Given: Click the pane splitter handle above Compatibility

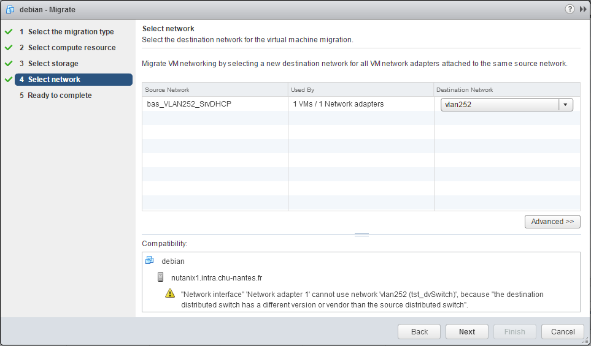Looking at the screenshot, I should click(361, 235).
